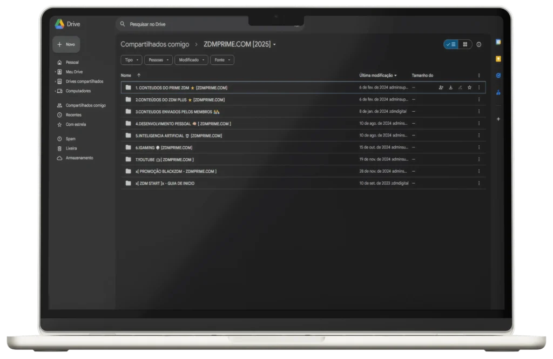Open Contacts in the side panel
Image resolution: width=553 pixels, height=359 pixels.
click(498, 92)
